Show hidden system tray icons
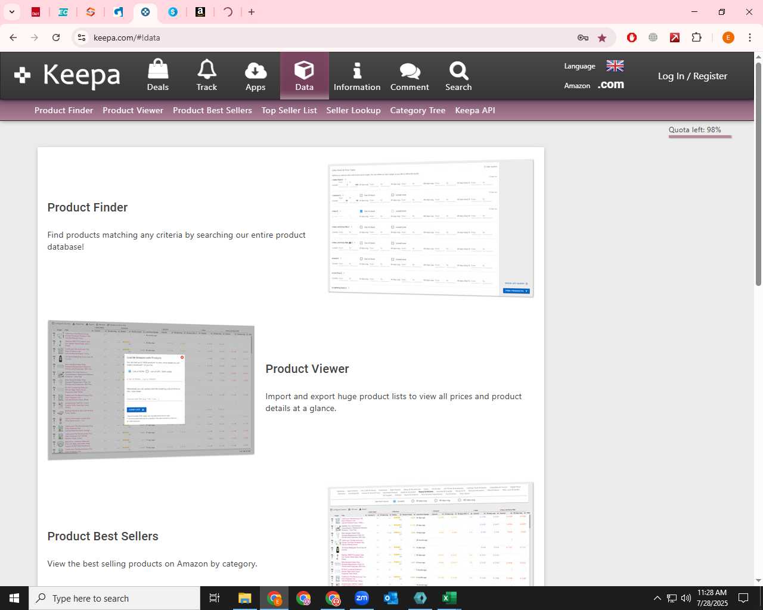This screenshot has width=763, height=610. coord(657,598)
